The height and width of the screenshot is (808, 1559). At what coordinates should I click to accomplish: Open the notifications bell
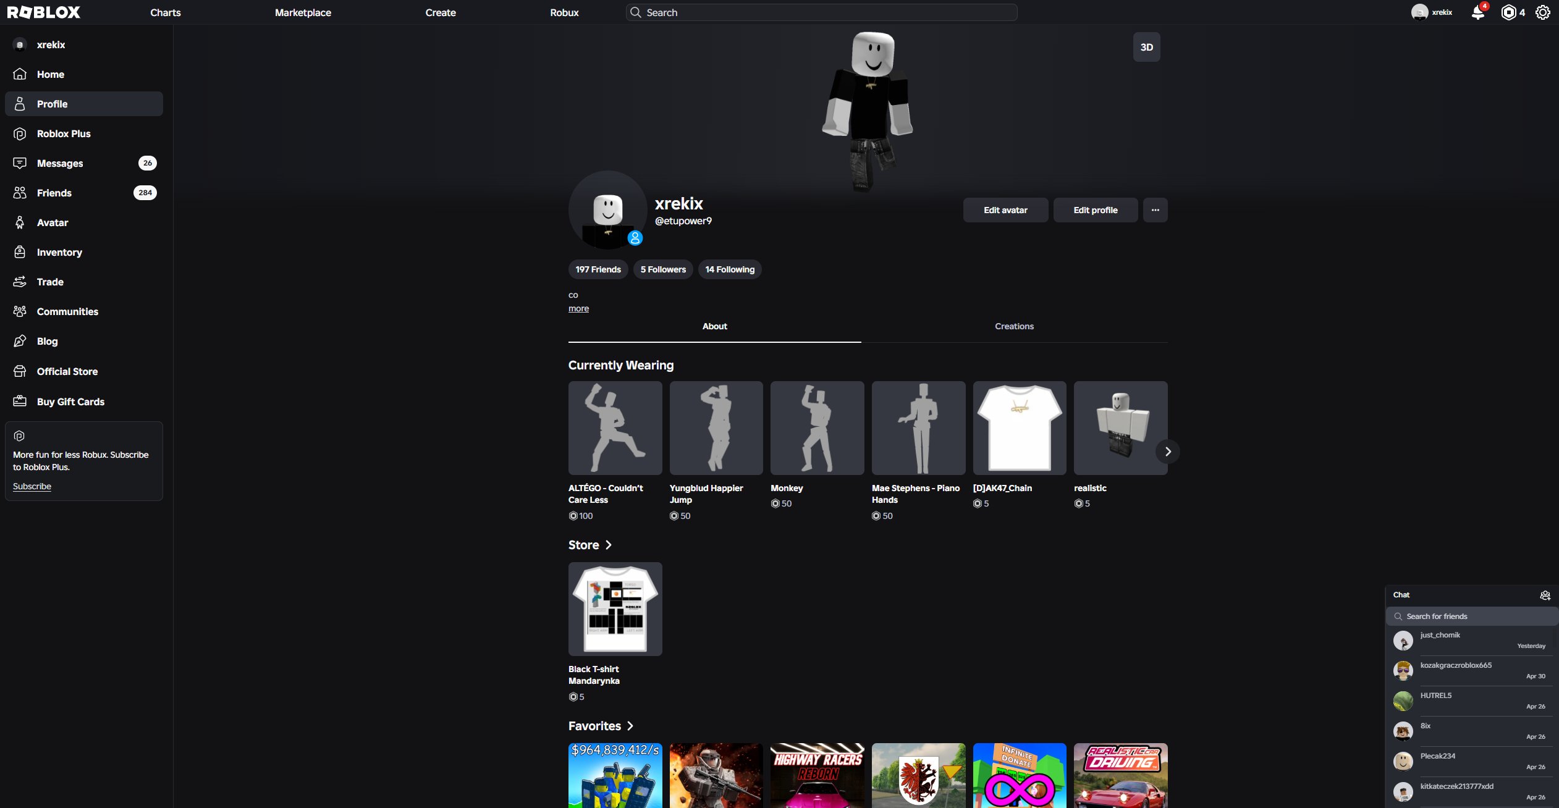coord(1477,12)
